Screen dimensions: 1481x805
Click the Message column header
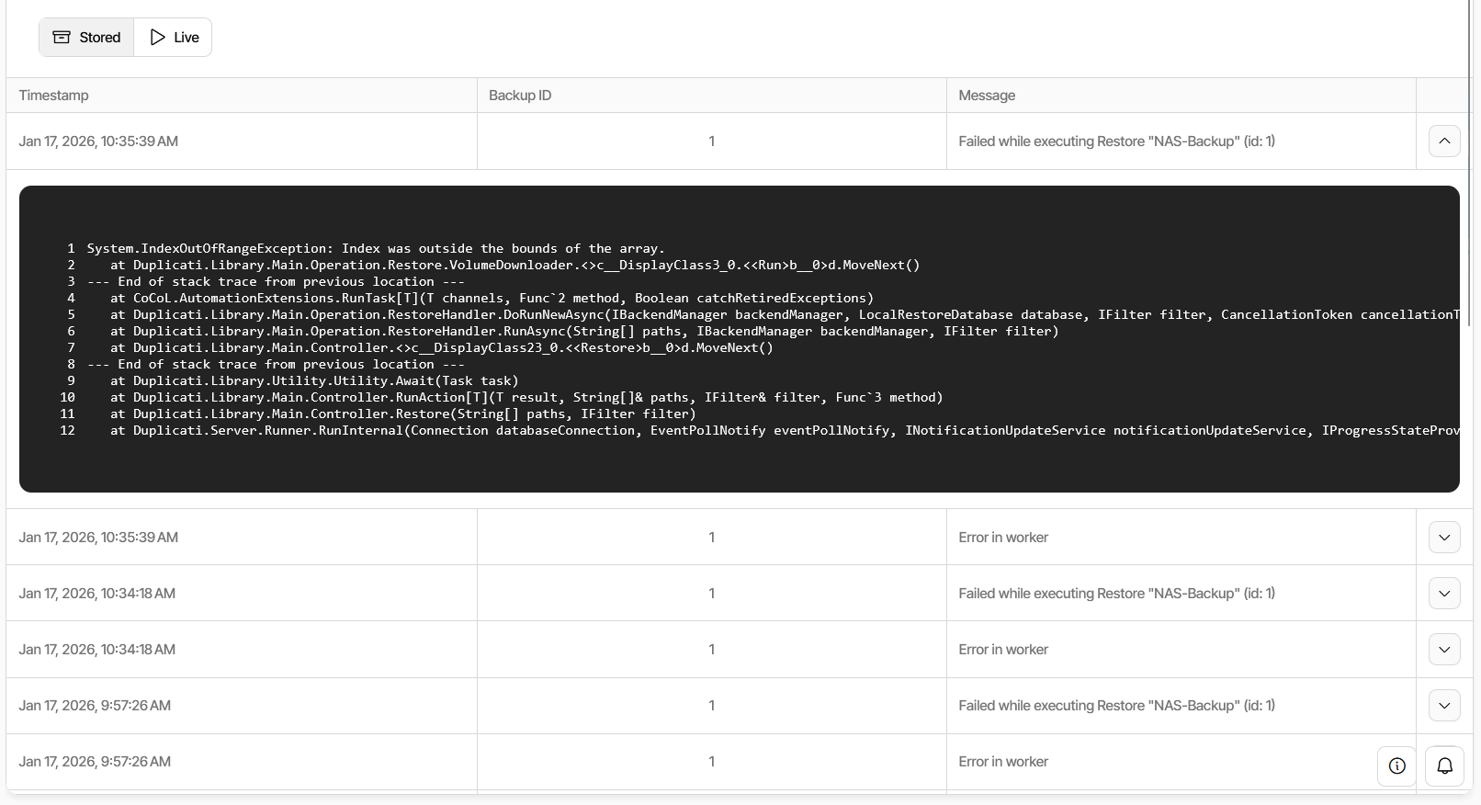click(x=987, y=96)
